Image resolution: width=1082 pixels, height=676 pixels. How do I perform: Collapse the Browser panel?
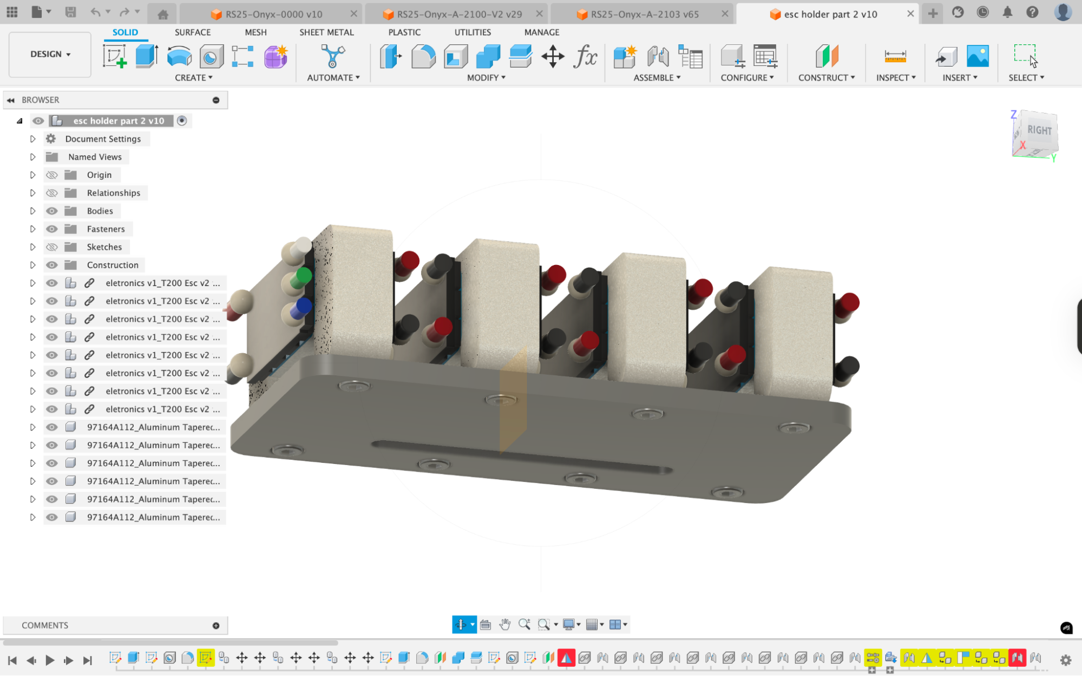[x=11, y=100]
